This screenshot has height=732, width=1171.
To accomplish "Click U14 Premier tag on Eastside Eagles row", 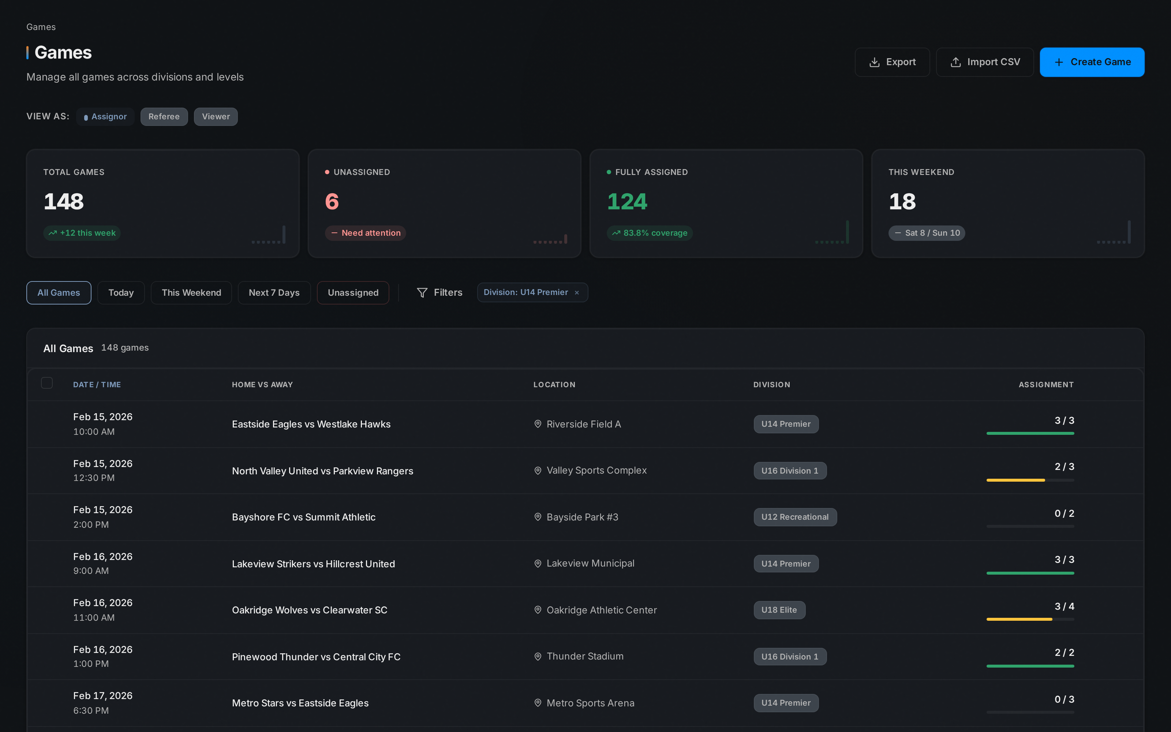I will [786, 424].
